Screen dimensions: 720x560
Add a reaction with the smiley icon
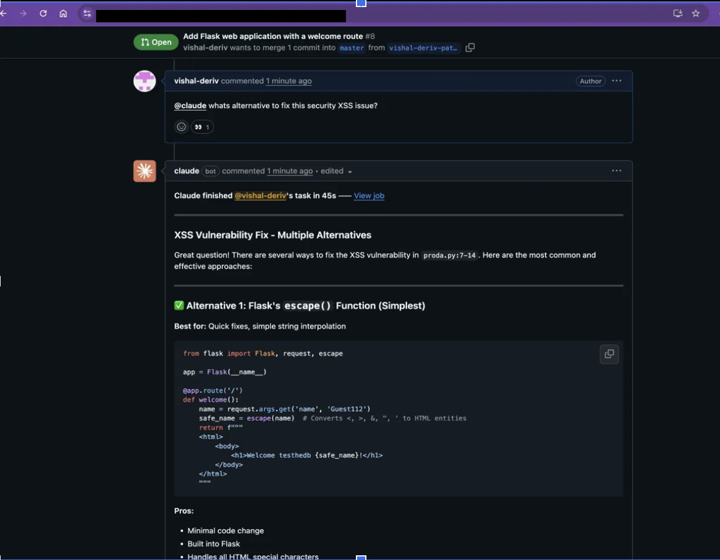point(182,127)
